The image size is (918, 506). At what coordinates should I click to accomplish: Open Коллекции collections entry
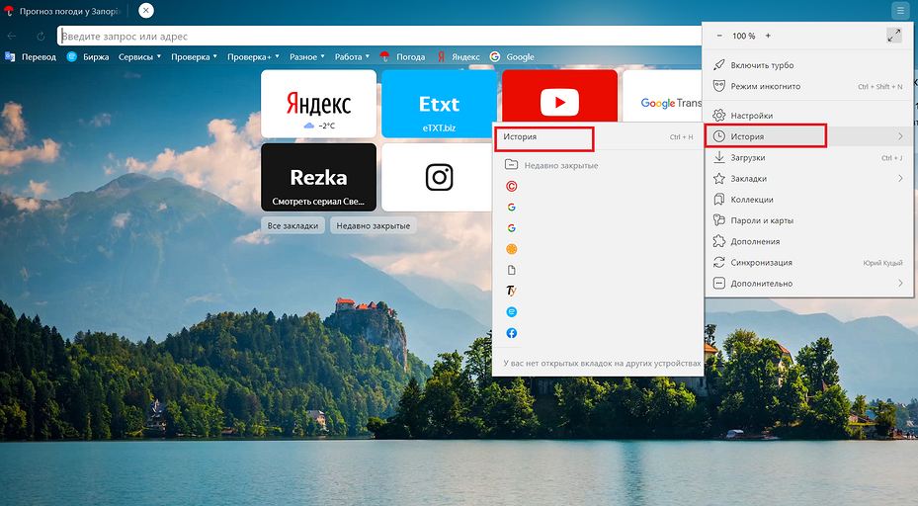[808, 200]
